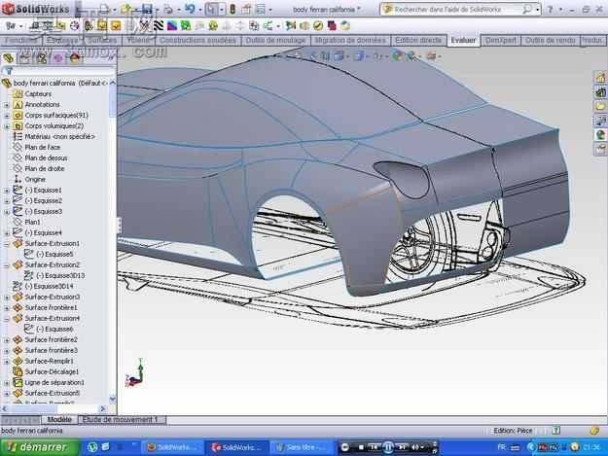Image resolution: width=608 pixels, height=456 pixels.
Task: Switch to the Outils de moulage tab
Action: pyautogui.click(x=275, y=40)
